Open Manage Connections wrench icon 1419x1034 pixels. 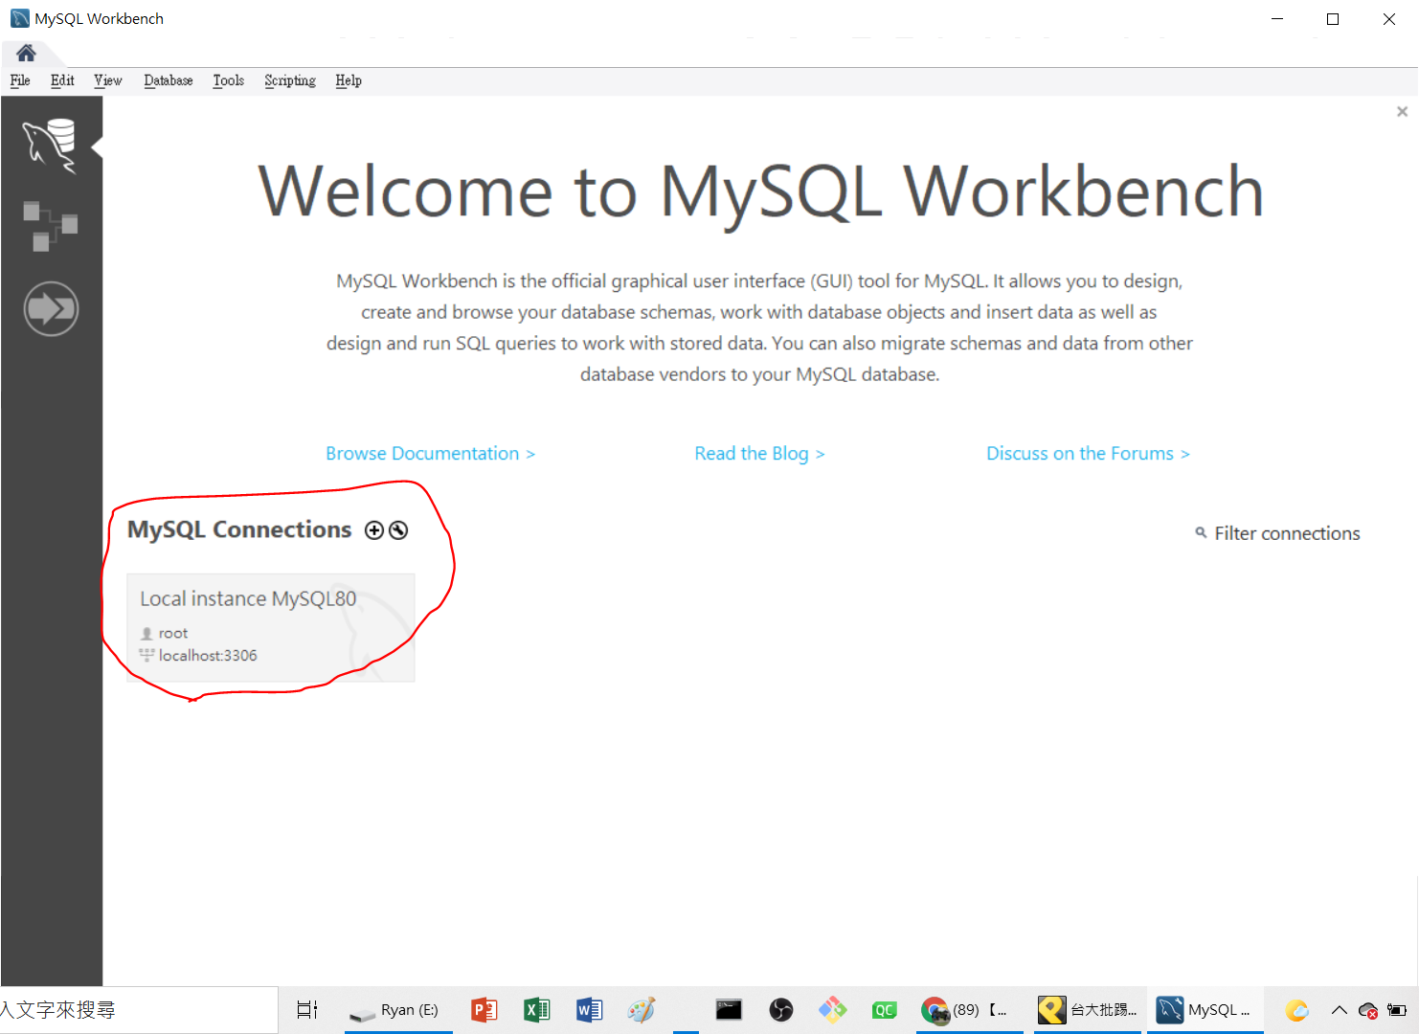[398, 530]
